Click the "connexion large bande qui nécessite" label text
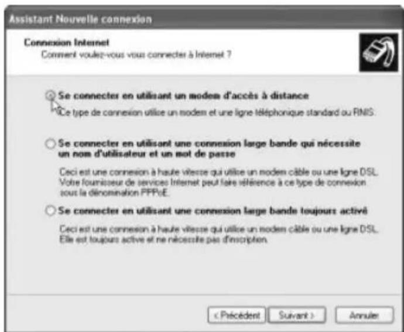 tap(278, 143)
